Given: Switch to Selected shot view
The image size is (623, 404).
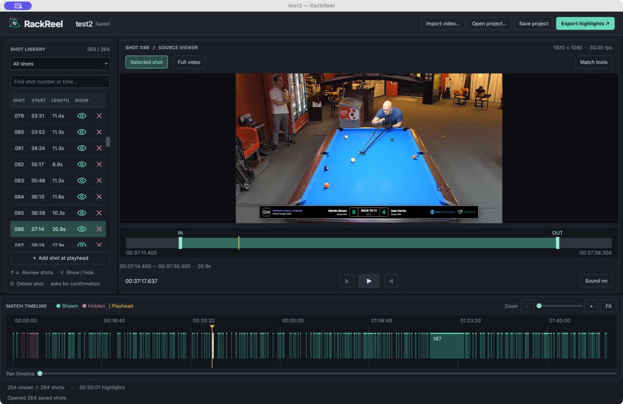Looking at the screenshot, I should pyautogui.click(x=147, y=62).
